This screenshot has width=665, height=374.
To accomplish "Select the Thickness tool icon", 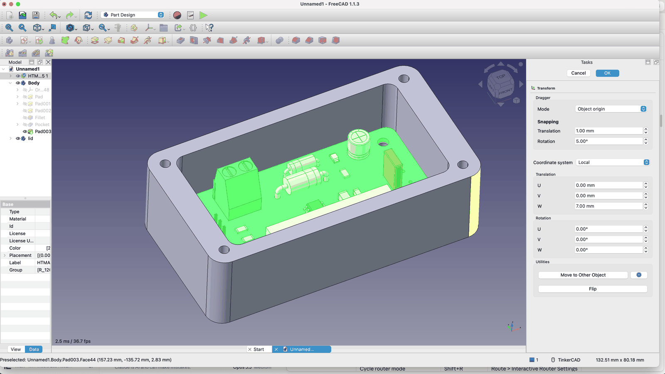I will 336,40.
